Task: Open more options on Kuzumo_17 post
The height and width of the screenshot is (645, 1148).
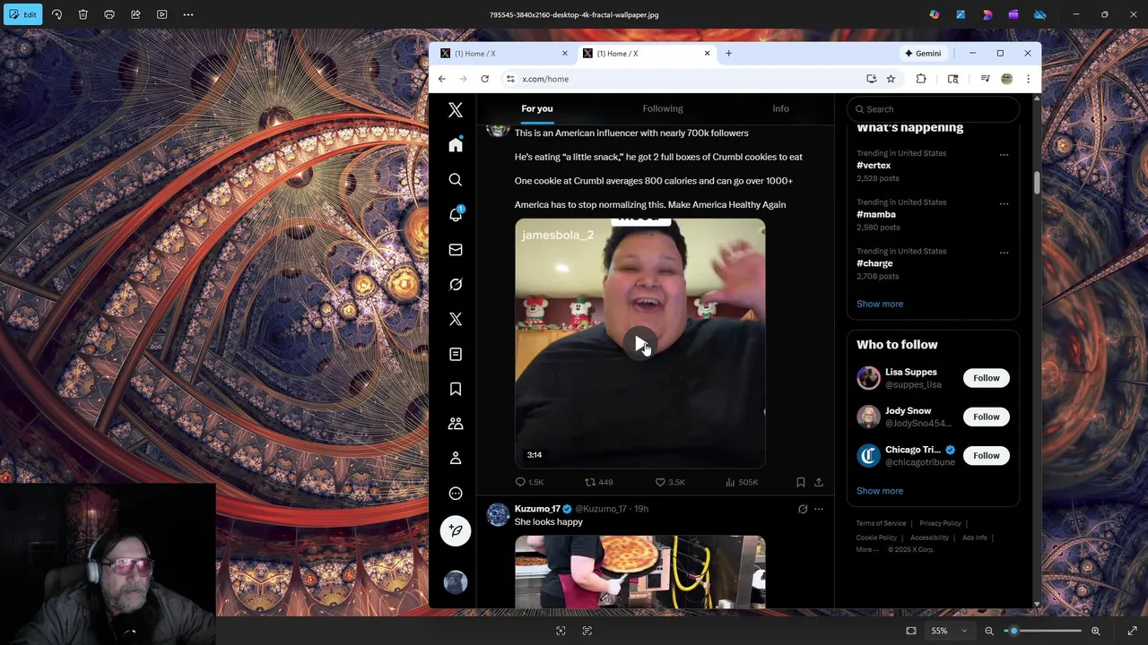Action: point(819,509)
